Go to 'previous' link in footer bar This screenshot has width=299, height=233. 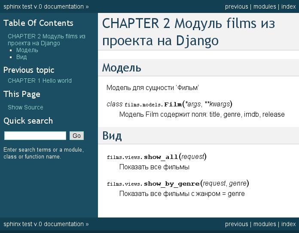pyautogui.click(x=236, y=224)
